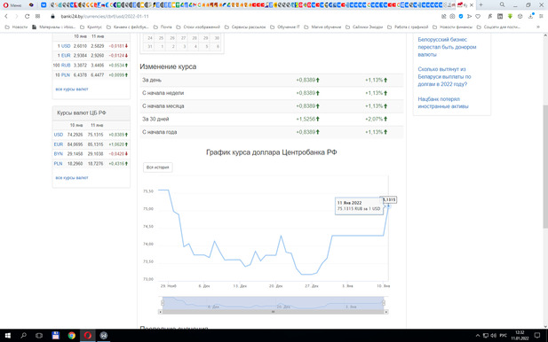Open the green download-arrow extension icon
The width and height of the screenshot is (548, 342).
[x=511, y=16]
